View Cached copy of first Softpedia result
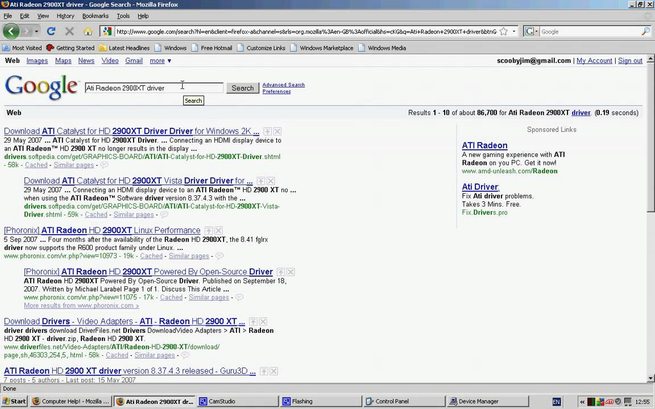The width and height of the screenshot is (655, 409). coord(36,165)
